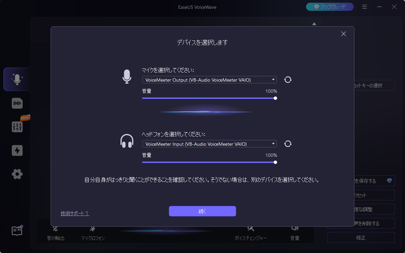Click the 修正 button at bottom right

(361, 237)
